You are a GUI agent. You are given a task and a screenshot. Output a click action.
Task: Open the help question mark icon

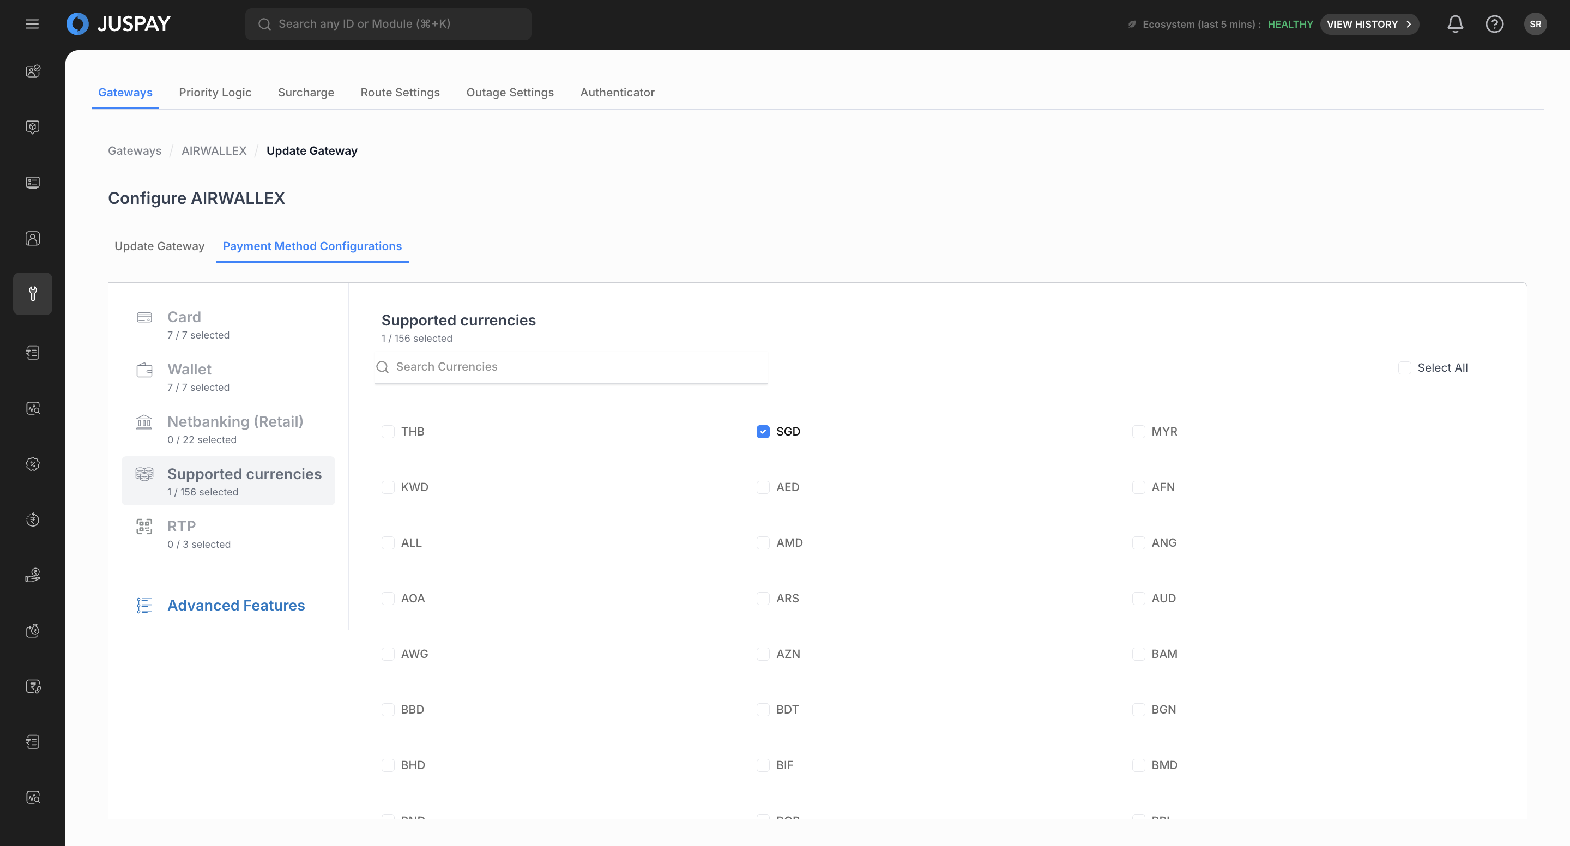[x=1494, y=24]
